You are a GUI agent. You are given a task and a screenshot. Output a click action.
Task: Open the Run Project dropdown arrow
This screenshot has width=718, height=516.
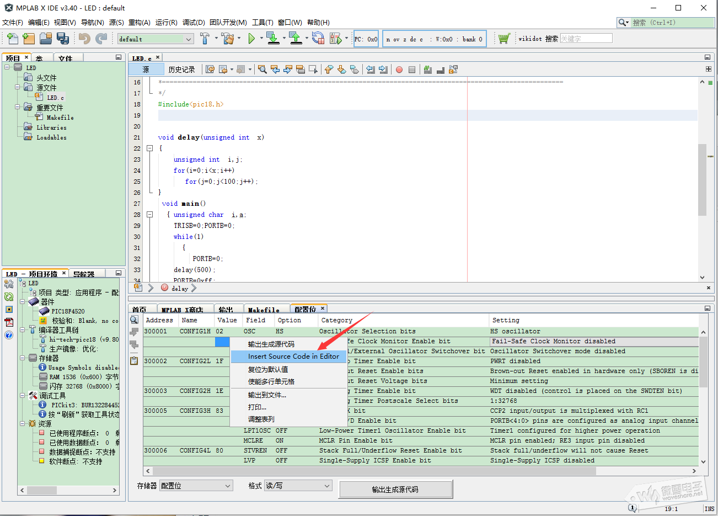tap(261, 38)
